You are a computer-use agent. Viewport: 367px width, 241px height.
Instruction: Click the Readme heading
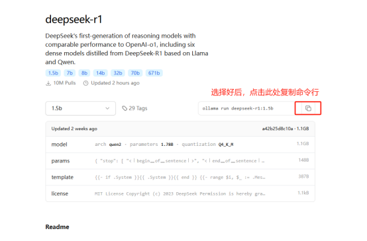click(58, 226)
